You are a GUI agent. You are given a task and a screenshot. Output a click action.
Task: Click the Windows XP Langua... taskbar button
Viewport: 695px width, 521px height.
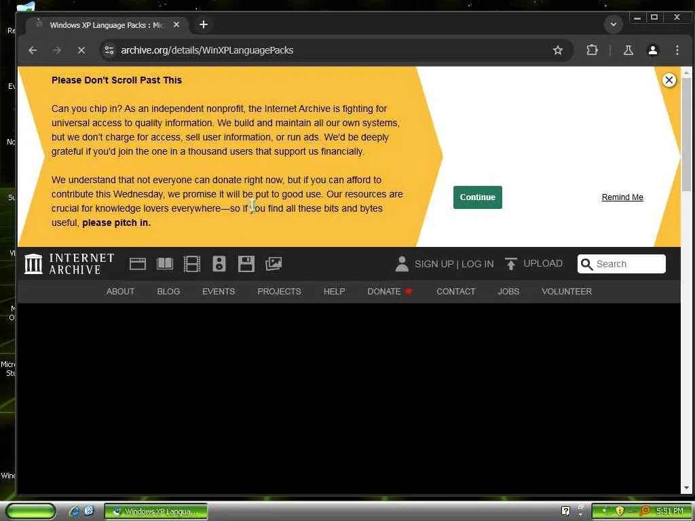155,512
